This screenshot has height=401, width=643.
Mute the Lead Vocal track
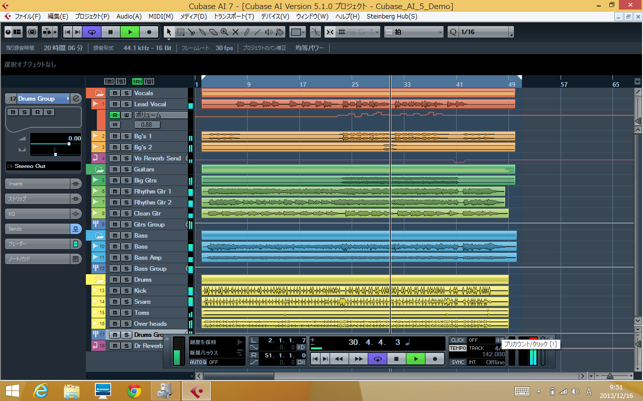(115, 104)
